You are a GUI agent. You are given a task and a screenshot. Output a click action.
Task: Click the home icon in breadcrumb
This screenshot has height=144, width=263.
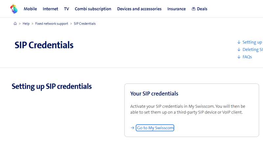(x=15, y=24)
